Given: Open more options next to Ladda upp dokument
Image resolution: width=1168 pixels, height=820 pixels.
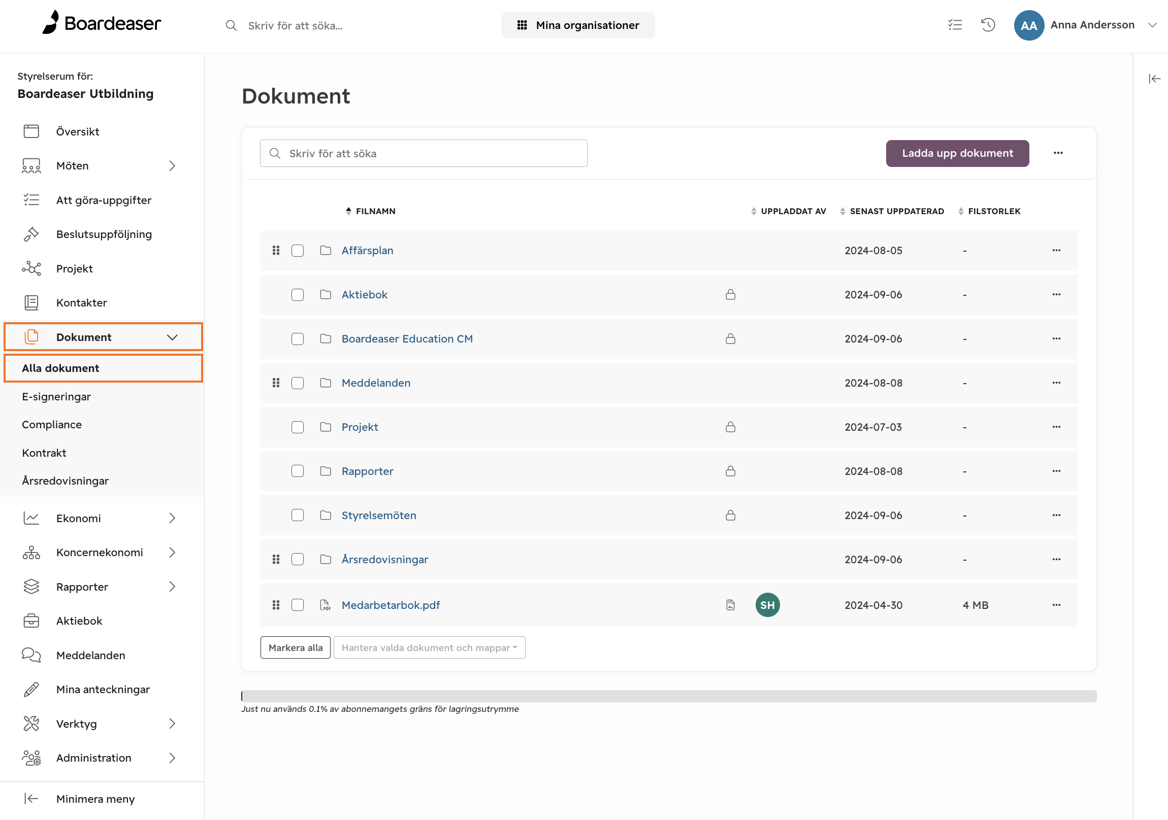Looking at the screenshot, I should [1058, 153].
